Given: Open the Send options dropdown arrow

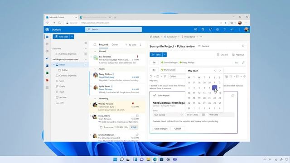Looking at the screenshot, I should click(164, 55).
